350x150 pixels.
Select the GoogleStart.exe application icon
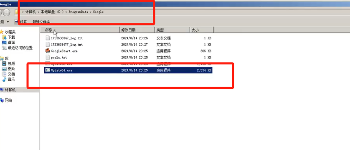[x=47, y=51]
